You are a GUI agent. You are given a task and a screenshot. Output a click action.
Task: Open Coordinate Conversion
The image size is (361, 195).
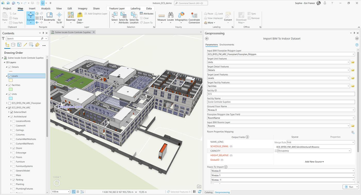(x=194, y=18)
